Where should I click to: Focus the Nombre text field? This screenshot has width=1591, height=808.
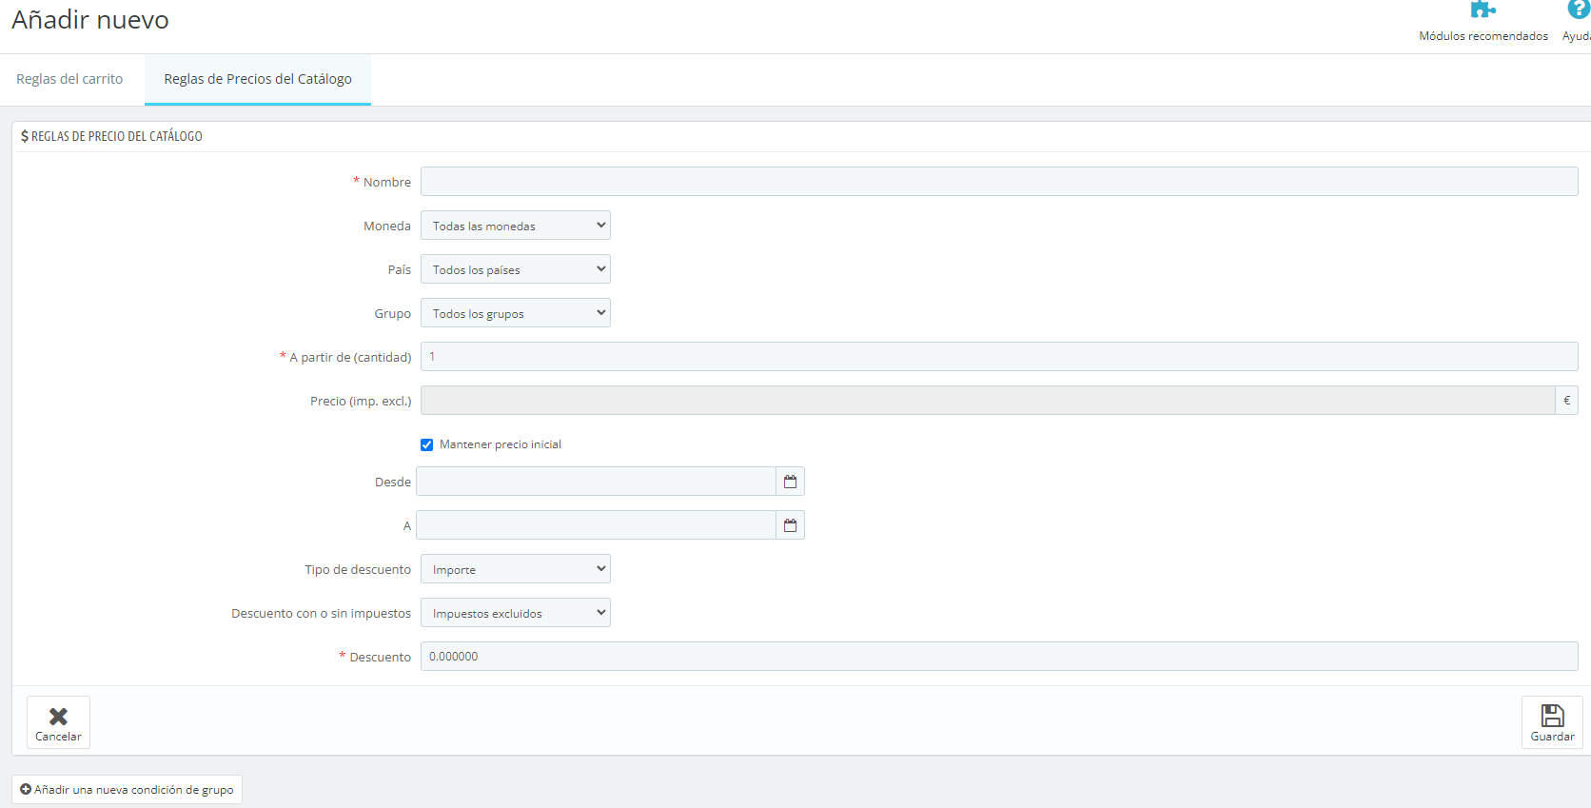click(999, 182)
